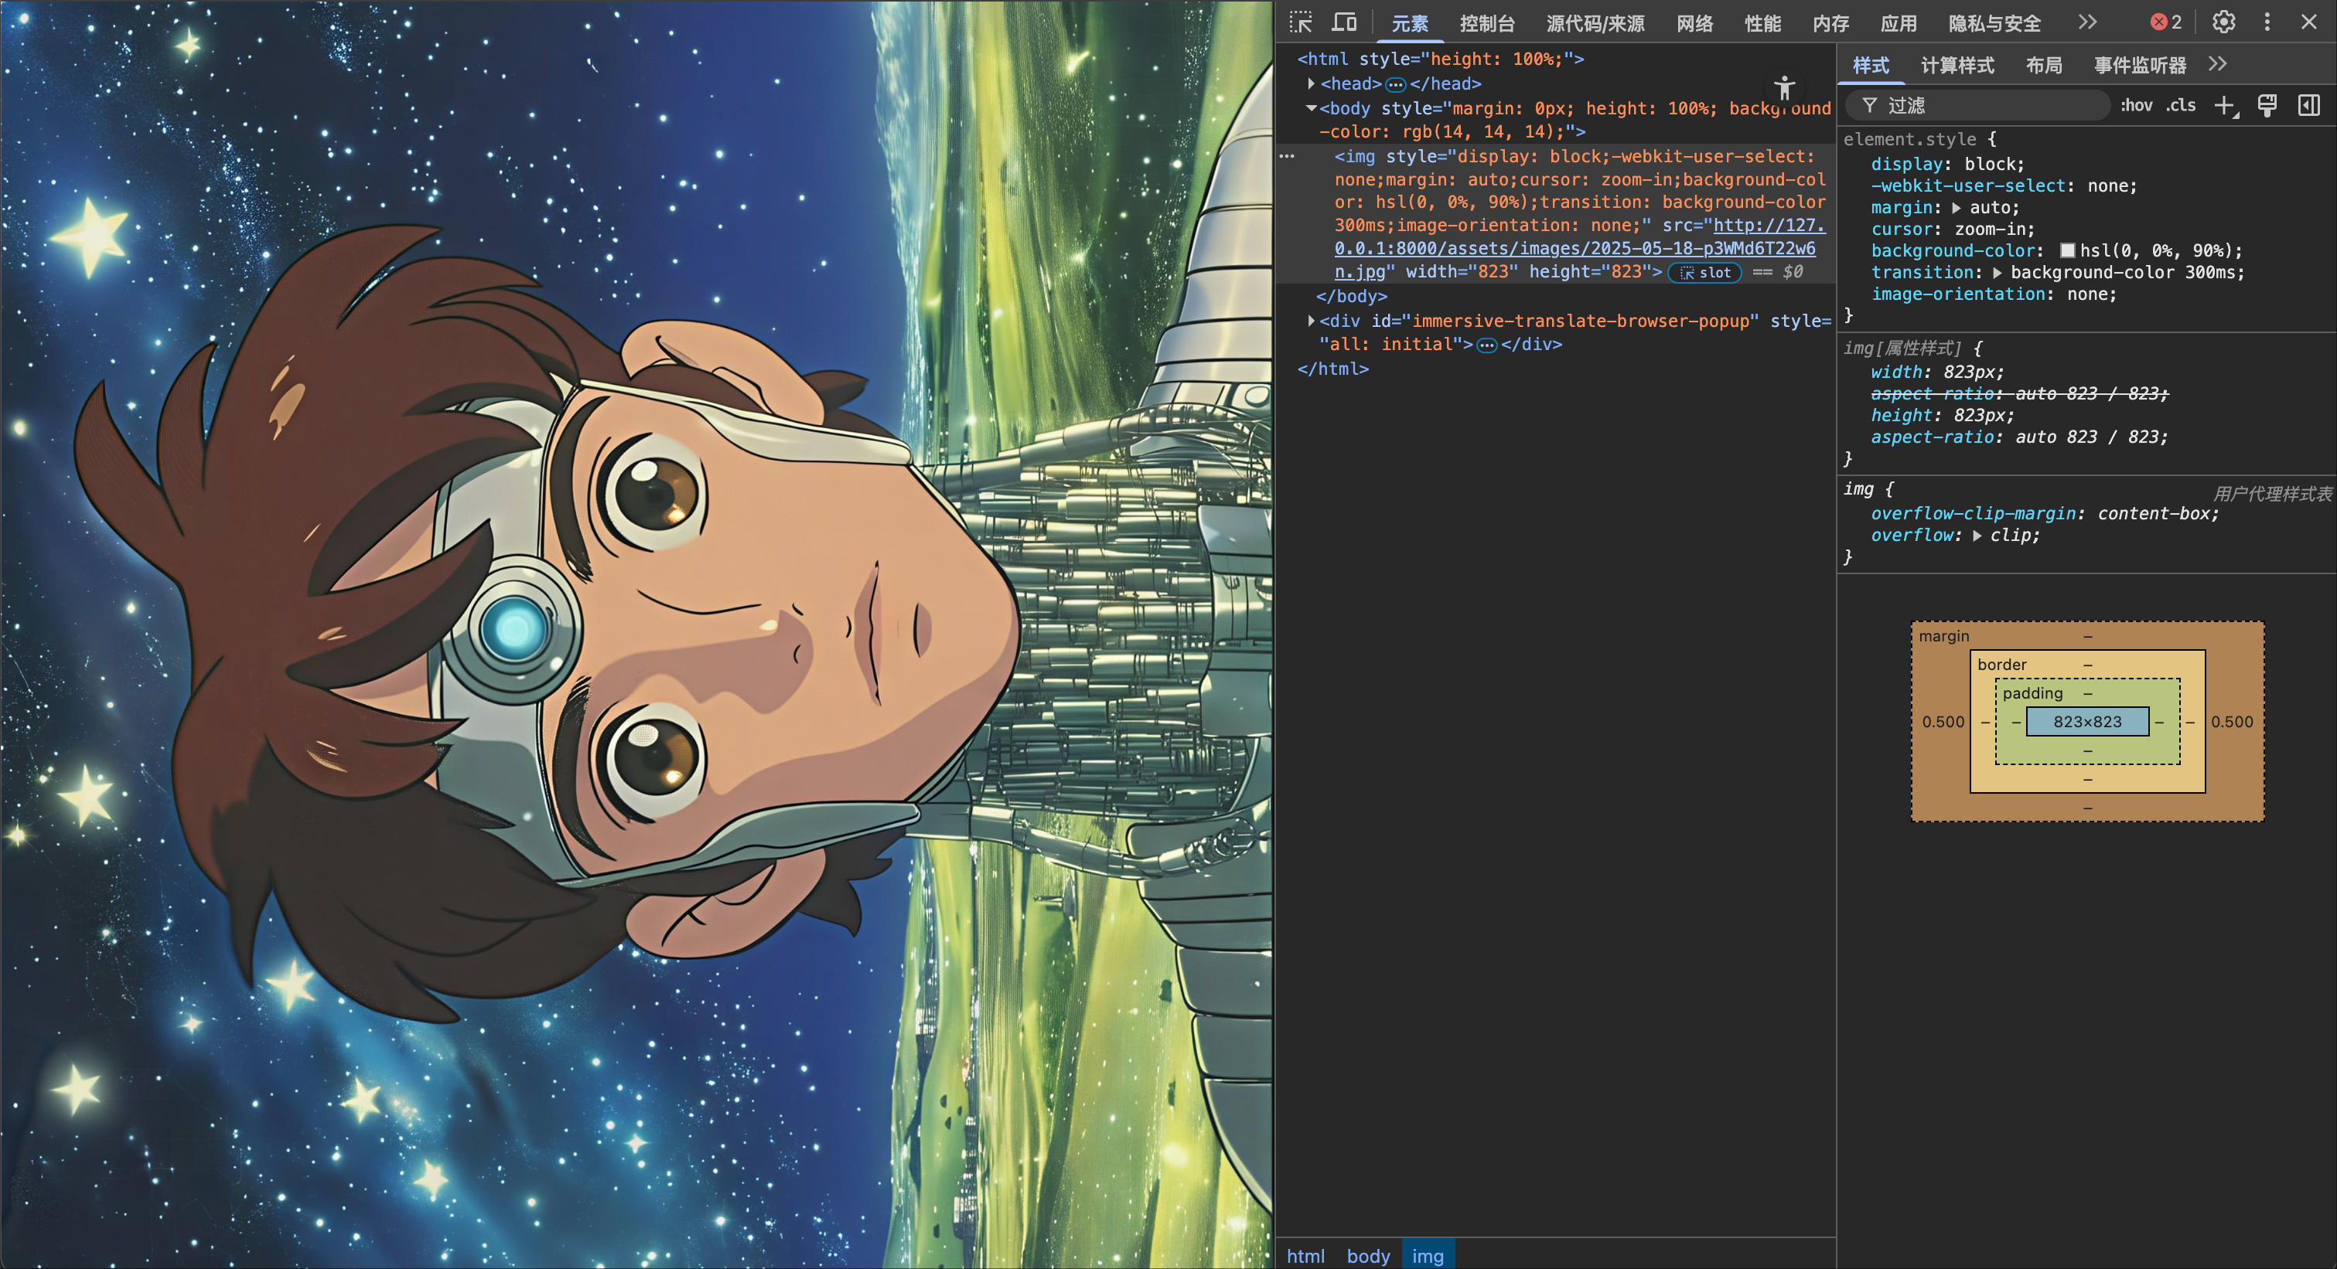
Task: Toggle the computed styles sidebar icon
Action: (x=2309, y=106)
